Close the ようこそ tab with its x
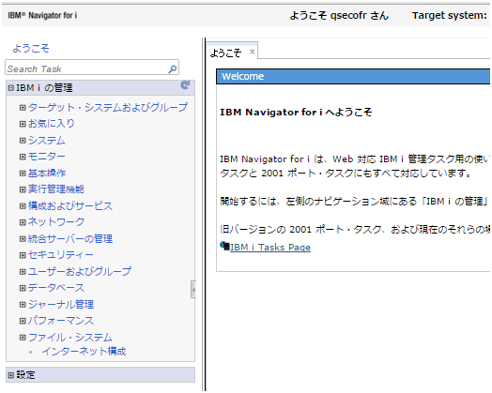The width and height of the screenshot is (492, 393). [252, 52]
